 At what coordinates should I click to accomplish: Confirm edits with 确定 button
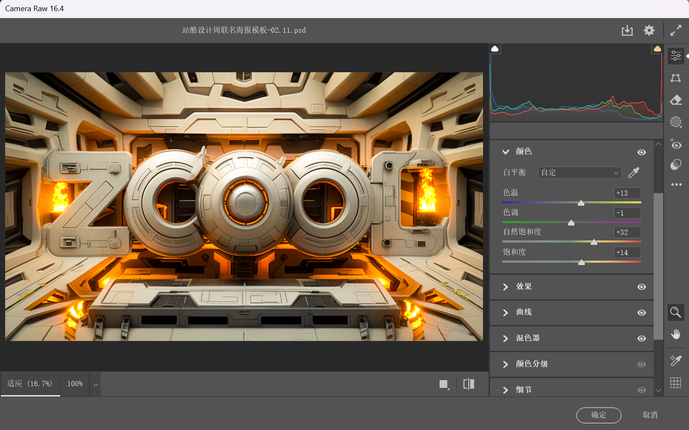pos(599,415)
